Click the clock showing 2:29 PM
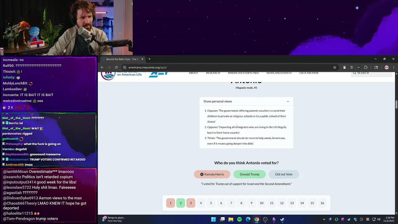The width and height of the screenshot is (398, 224). pos(390,219)
